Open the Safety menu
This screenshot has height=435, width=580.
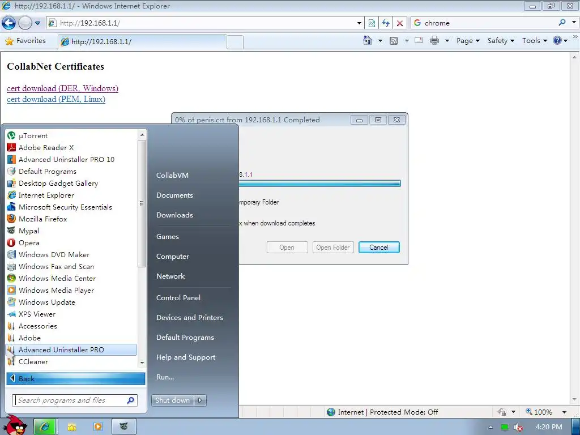[501, 41]
